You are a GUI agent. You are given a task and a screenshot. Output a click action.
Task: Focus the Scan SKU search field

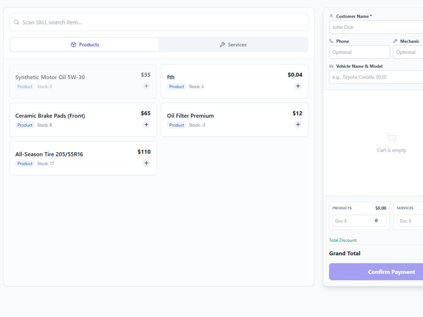click(159, 22)
